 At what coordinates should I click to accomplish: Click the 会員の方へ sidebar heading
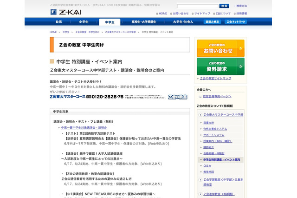[204, 90]
